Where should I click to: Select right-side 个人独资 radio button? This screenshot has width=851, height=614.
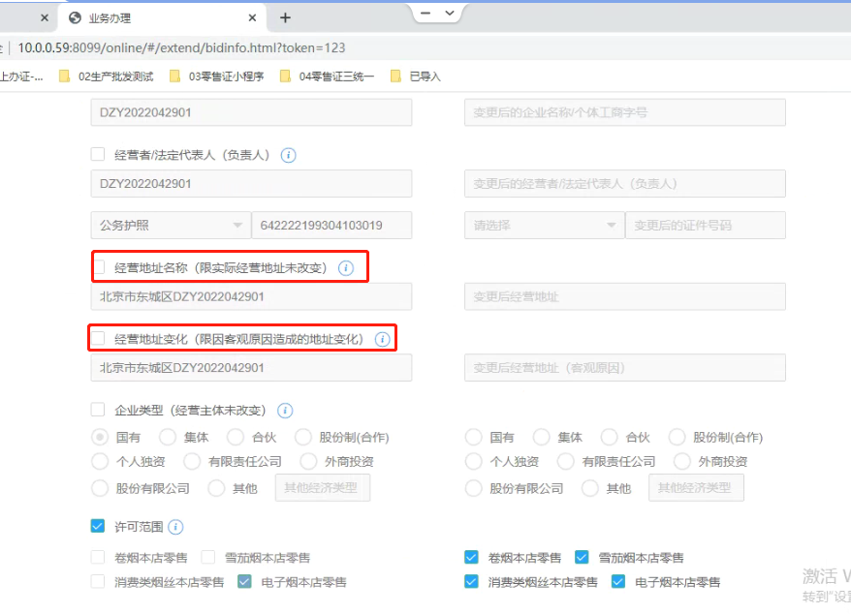tap(473, 462)
